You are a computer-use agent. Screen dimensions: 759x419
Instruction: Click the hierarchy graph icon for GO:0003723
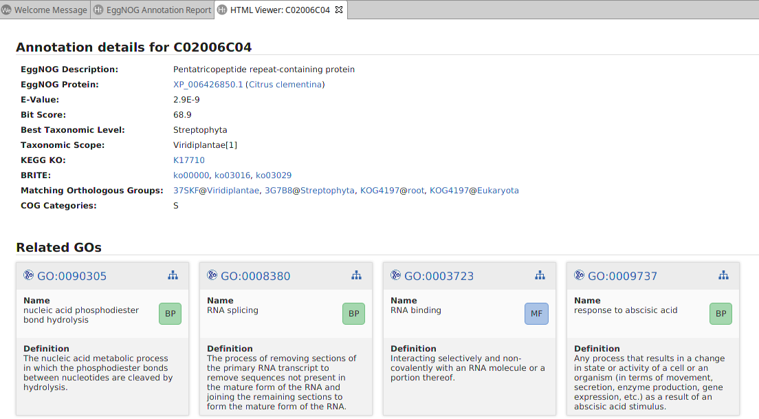click(540, 275)
